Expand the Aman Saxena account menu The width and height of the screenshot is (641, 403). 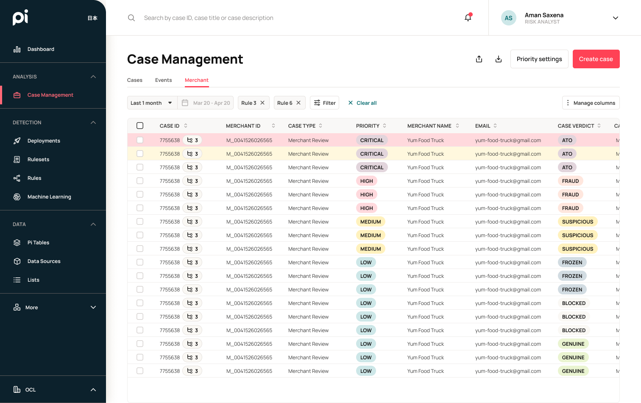(x=615, y=18)
